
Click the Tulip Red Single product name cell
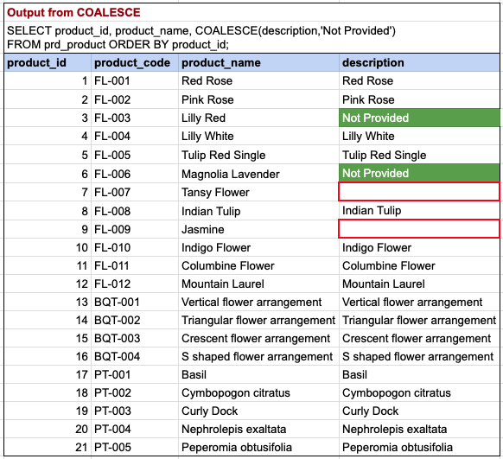(x=258, y=156)
